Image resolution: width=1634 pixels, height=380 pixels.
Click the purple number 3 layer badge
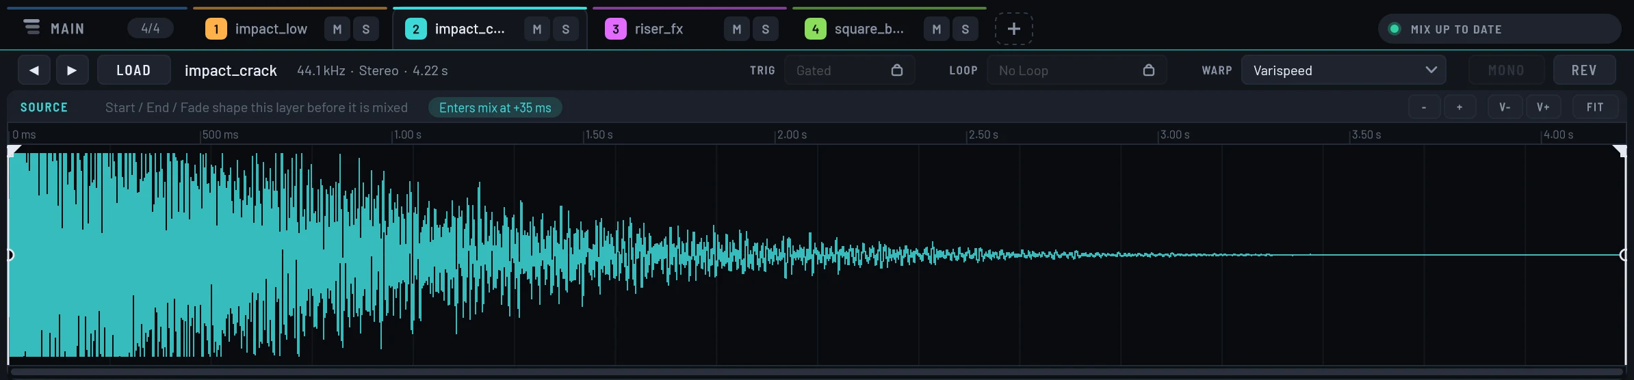click(x=616, y=29)
